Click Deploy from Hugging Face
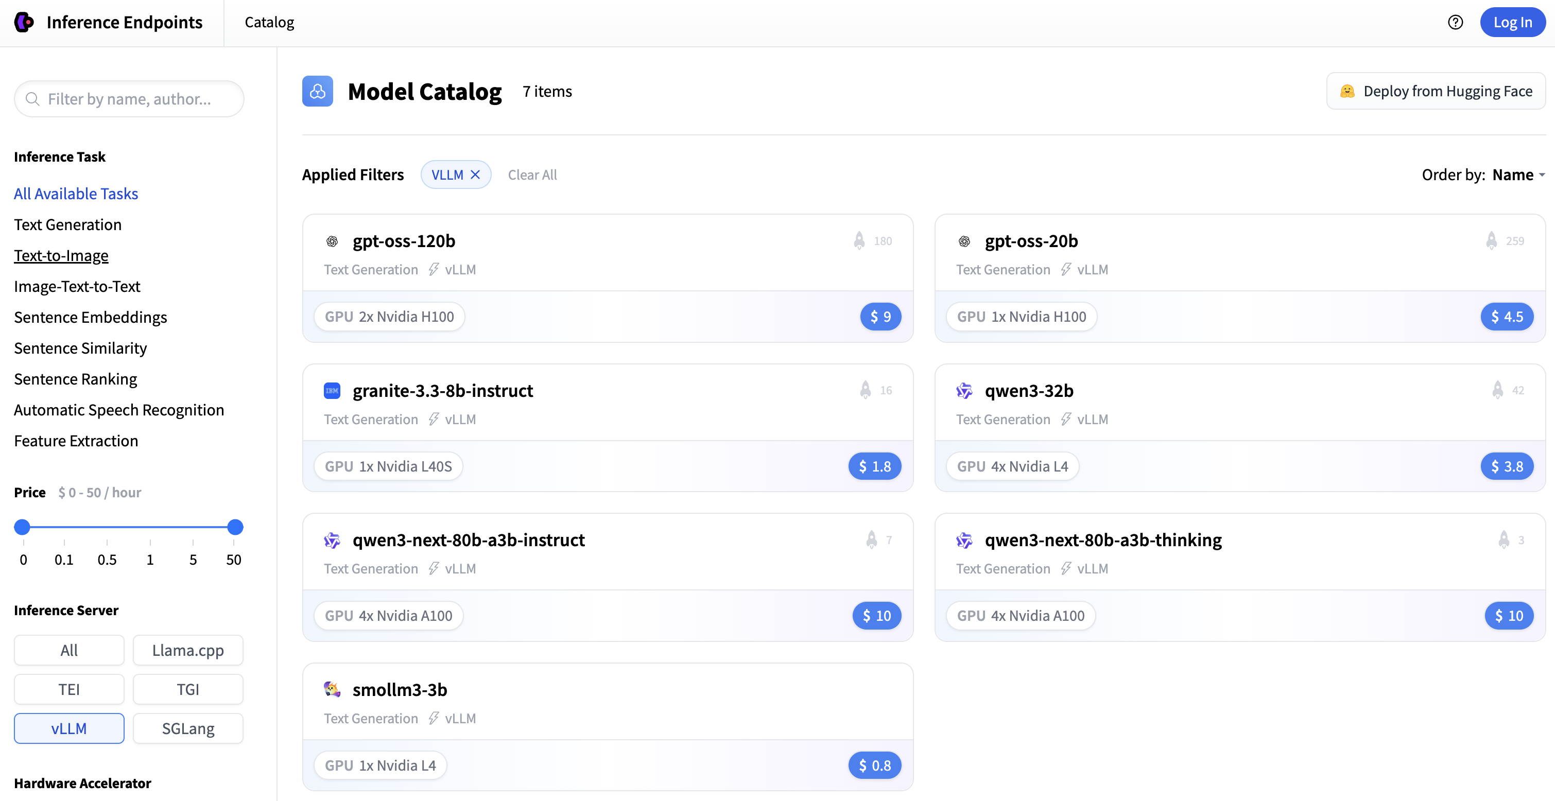 pos(1436,91)
